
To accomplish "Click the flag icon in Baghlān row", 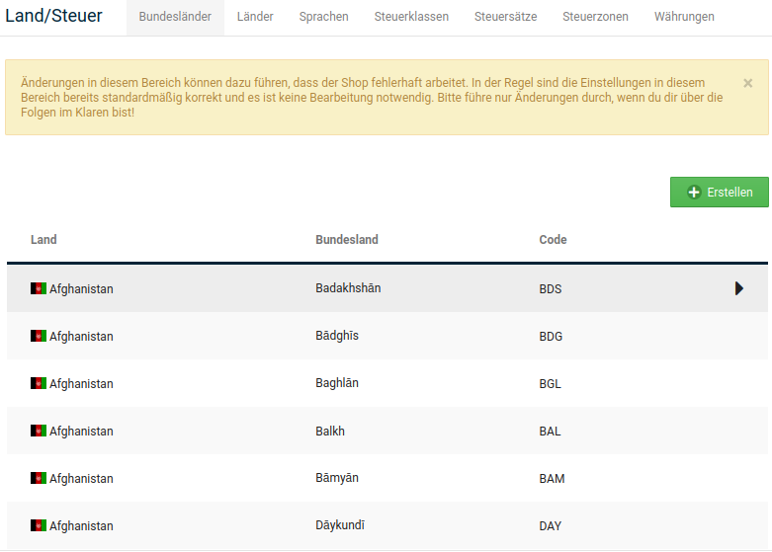I will point(39,383).
